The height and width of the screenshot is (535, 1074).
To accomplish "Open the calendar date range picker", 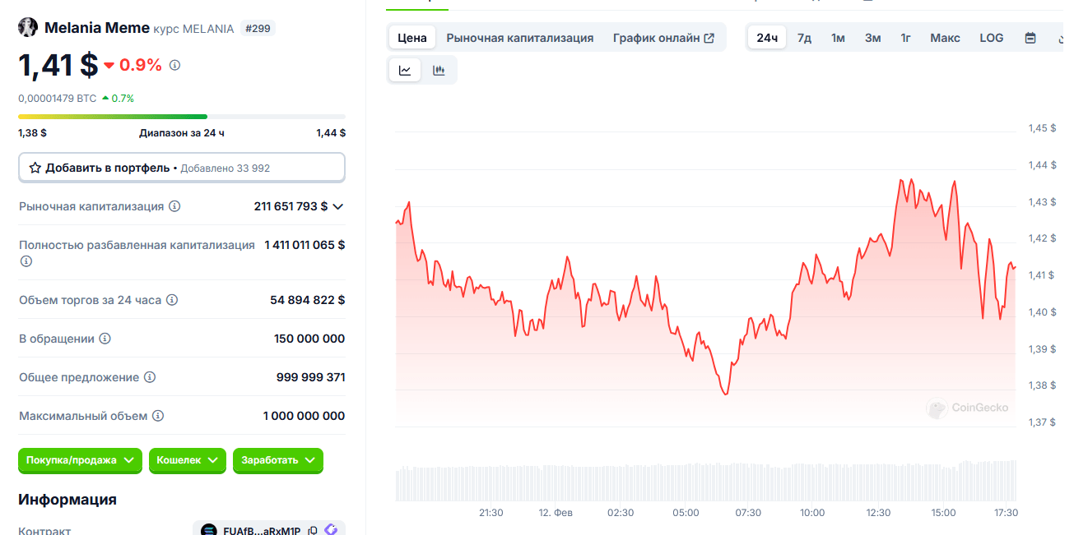I will [1030, 38].
